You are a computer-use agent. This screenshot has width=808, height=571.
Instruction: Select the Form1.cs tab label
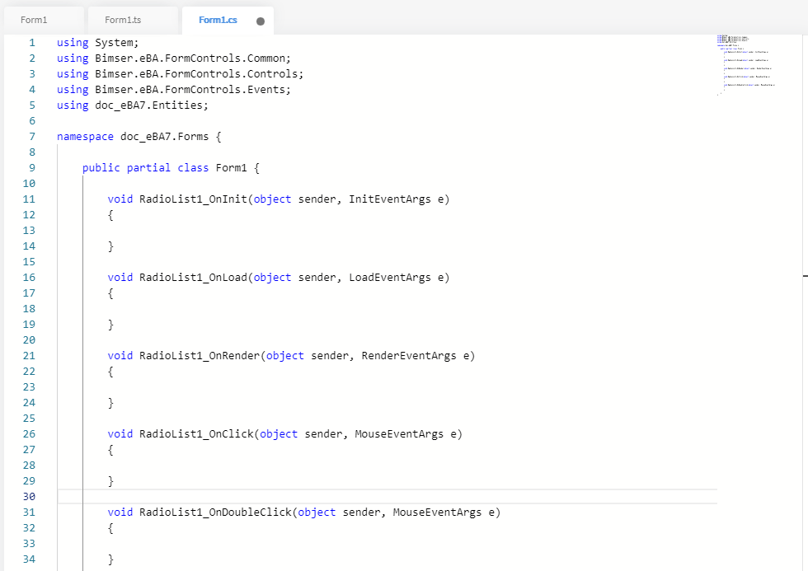click(218, 20)
